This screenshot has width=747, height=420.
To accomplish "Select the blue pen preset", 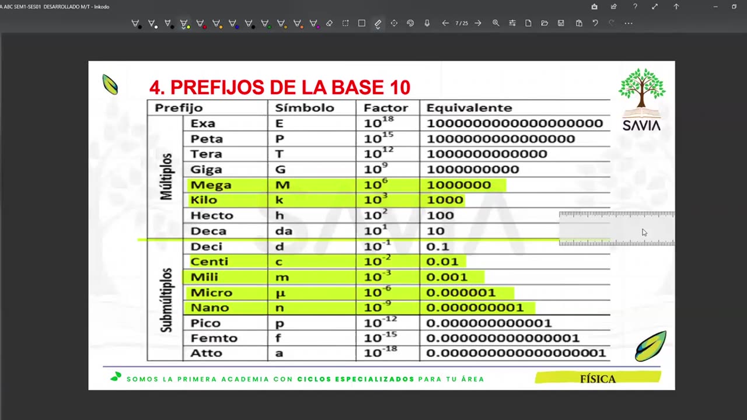I will coord(233,23).
